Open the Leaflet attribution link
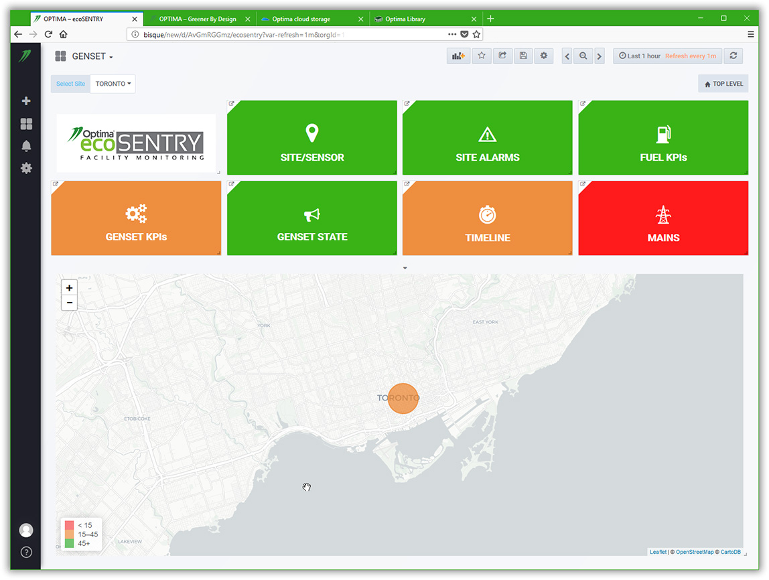769x580 pixels. 658,552
